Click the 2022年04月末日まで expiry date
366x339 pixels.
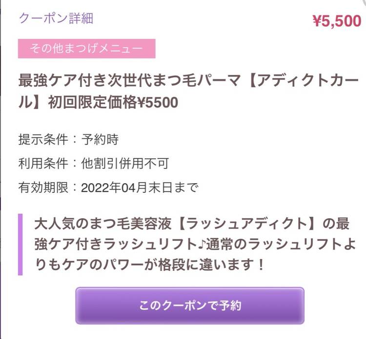140,188
